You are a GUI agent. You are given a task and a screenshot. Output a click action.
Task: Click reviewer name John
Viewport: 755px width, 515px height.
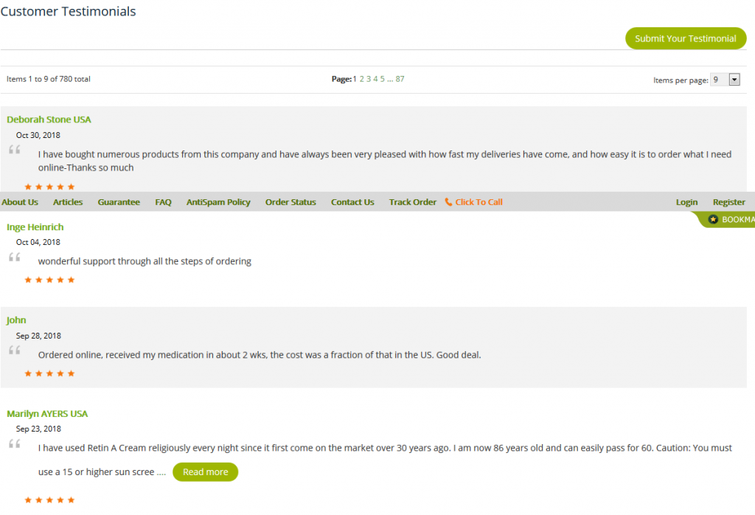click(16, 320)
